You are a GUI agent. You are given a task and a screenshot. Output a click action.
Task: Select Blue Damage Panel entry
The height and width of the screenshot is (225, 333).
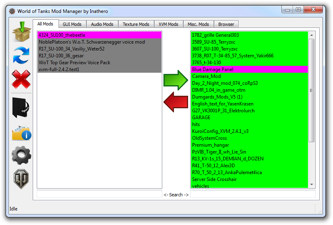point(249,69)
